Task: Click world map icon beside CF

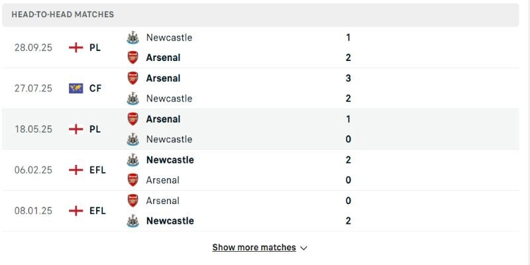Action: point(76,88)
